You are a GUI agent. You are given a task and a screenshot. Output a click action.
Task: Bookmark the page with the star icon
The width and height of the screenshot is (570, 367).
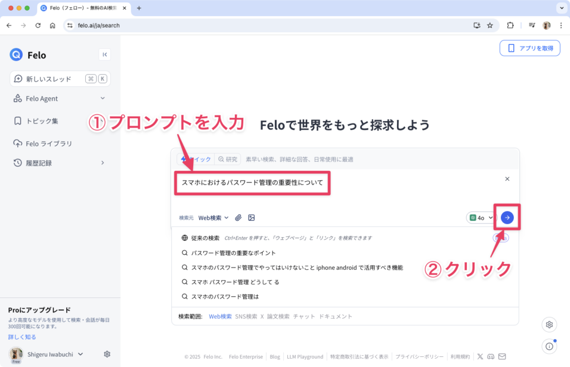490,26
